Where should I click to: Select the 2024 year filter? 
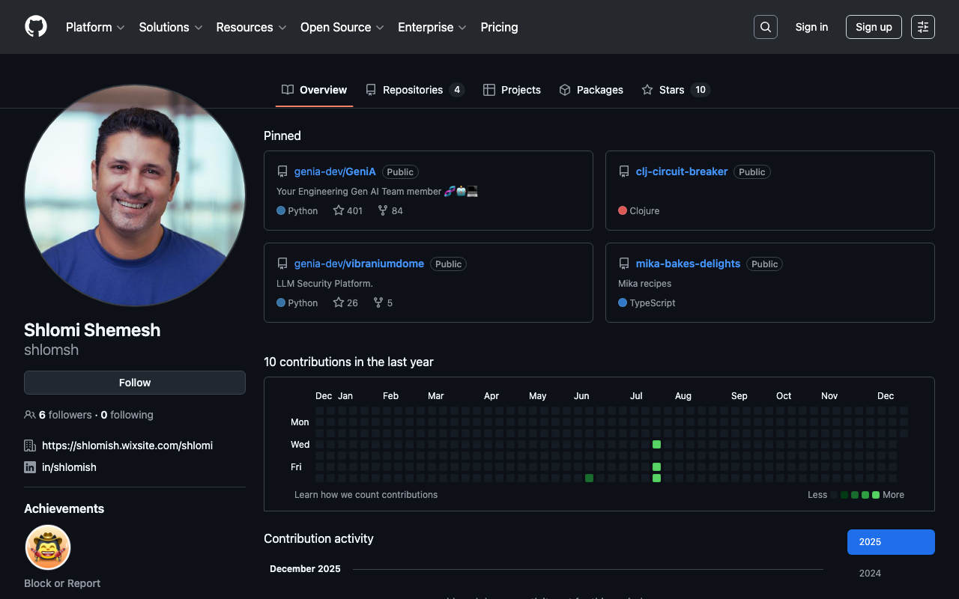pyautogui.click(x=870, y=574)
